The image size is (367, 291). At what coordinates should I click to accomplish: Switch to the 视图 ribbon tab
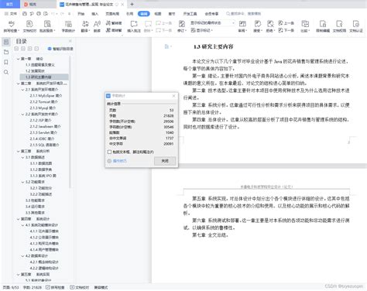[158, 14]
